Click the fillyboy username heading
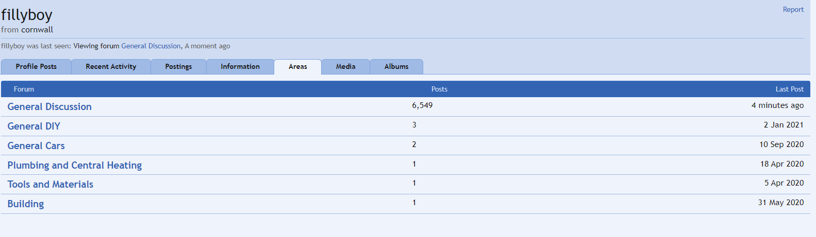Image resolution: width=816 pixels, height=237 pixels. (27, 15)
